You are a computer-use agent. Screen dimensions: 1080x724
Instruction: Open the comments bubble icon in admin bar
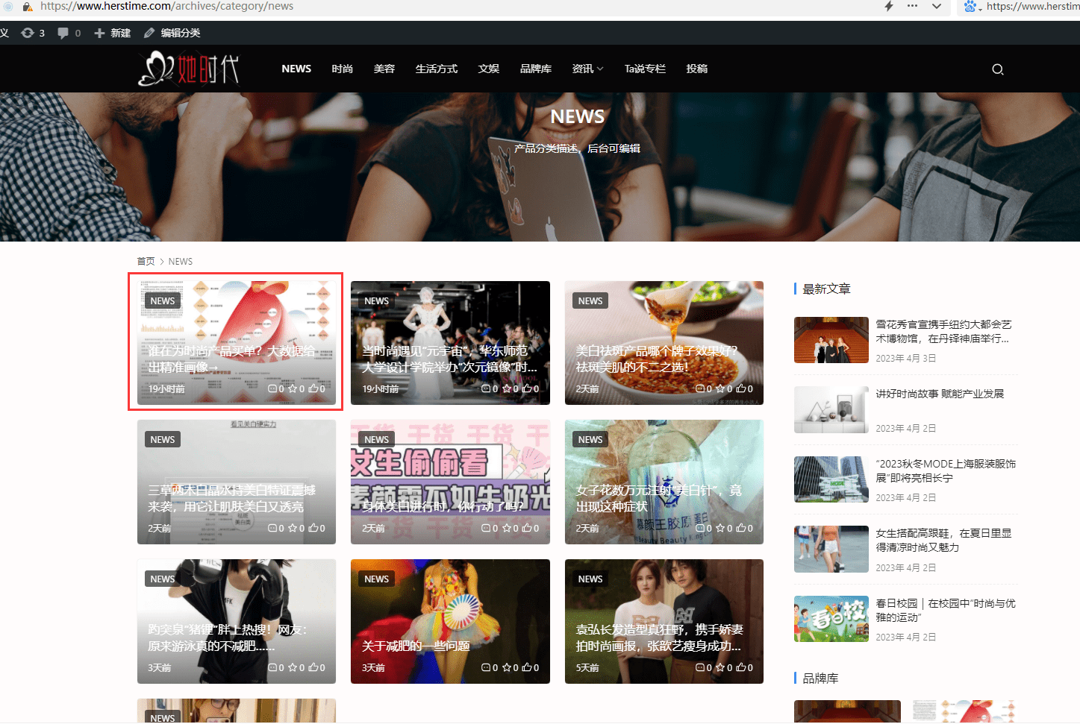[63, 33]
